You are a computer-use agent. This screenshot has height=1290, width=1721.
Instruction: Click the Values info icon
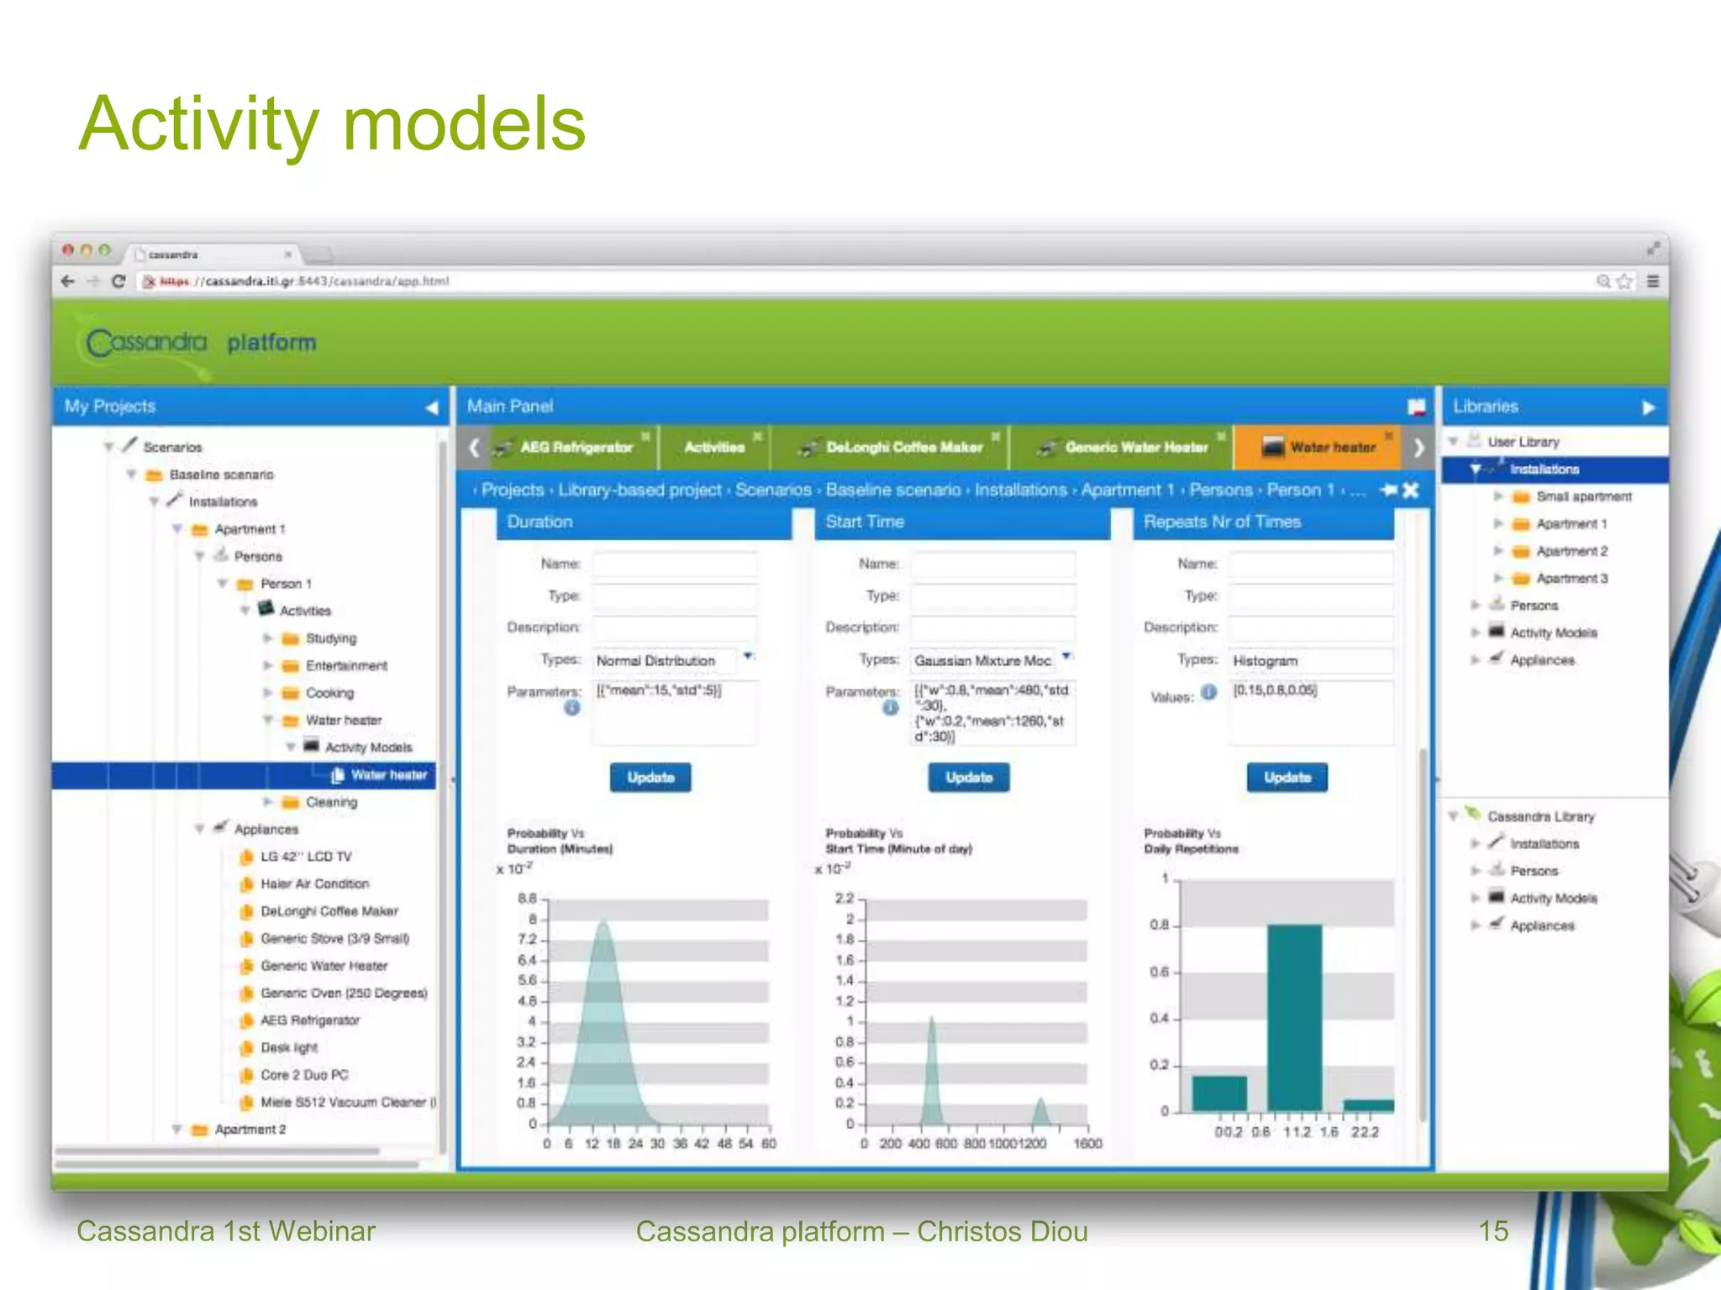pos(1208,693)
